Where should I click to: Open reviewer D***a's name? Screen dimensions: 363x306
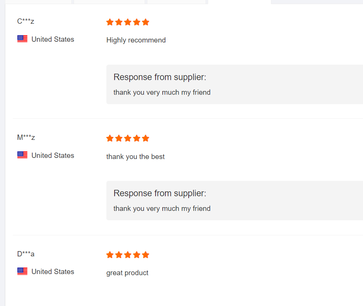point(26,254)
